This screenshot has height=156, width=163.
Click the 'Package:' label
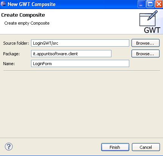pyautogui.click(x=11, y=54)
